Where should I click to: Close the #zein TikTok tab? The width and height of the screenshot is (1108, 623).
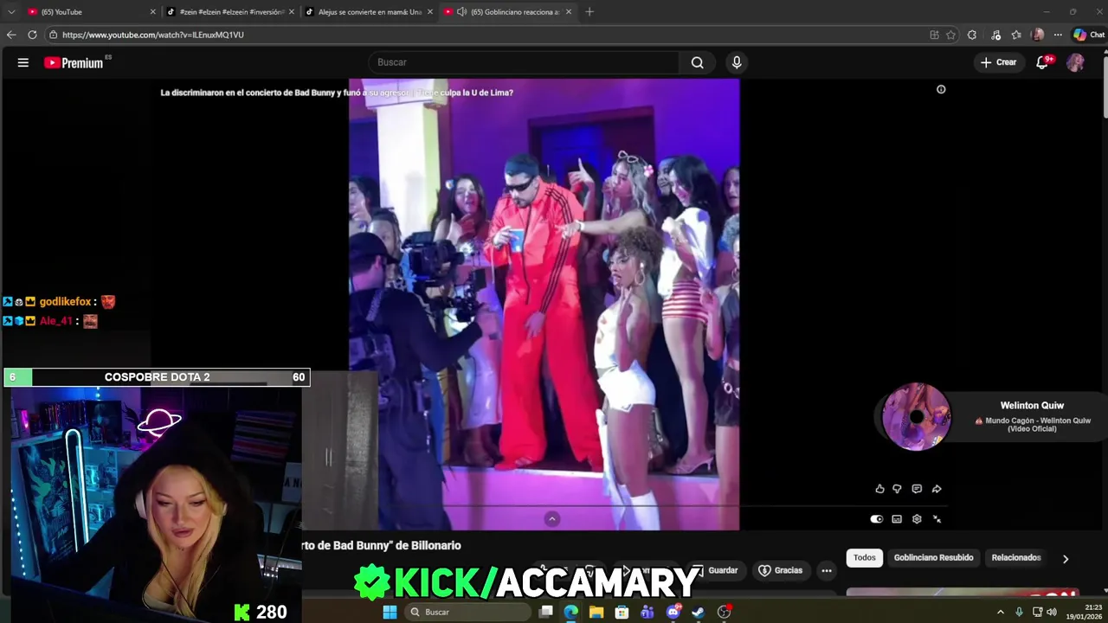[x=292, y=12]
